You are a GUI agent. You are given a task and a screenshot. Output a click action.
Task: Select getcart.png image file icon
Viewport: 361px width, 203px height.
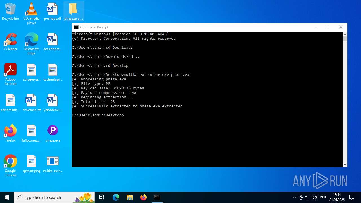point(31,164)
